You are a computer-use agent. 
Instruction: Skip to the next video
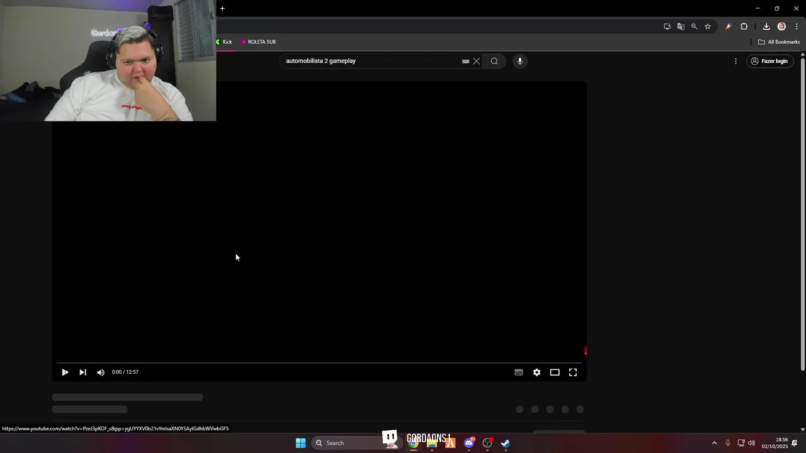click(x=82, y=372)
